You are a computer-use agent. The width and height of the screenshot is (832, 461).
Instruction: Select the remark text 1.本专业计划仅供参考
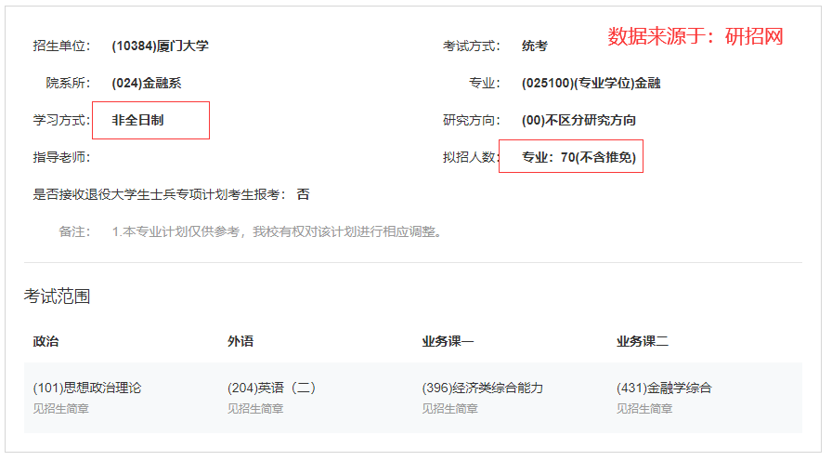tap(175, 232)
